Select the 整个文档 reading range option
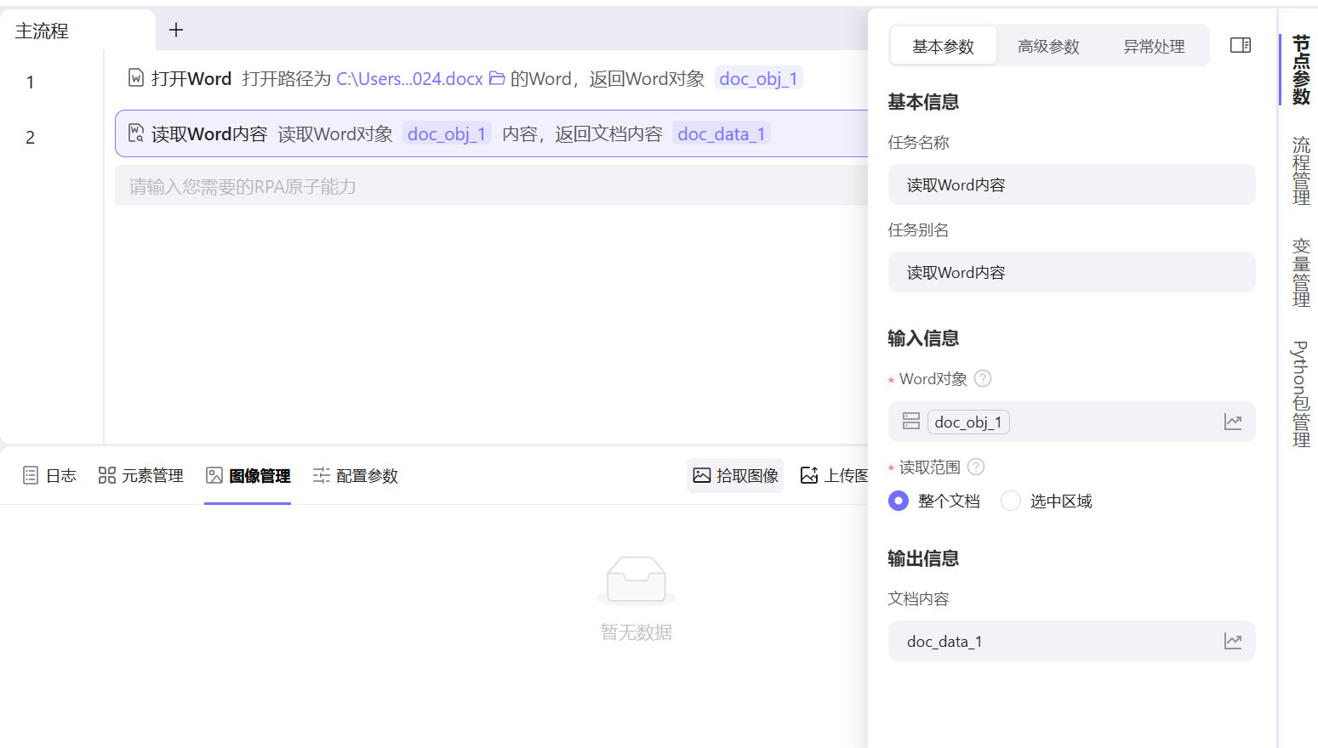 [x=899, y=501]
